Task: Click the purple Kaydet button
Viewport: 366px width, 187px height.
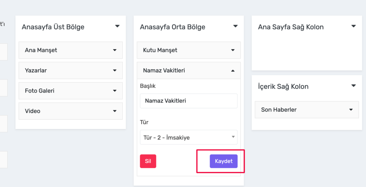Action: [224, 161]
